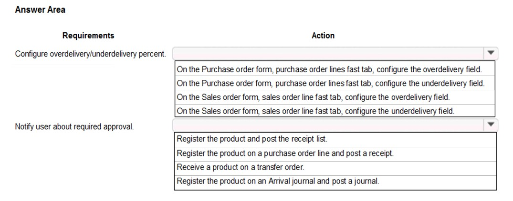Click the notify user approval combo box field
Screen dimensions: 513x201
coord(335,125)
